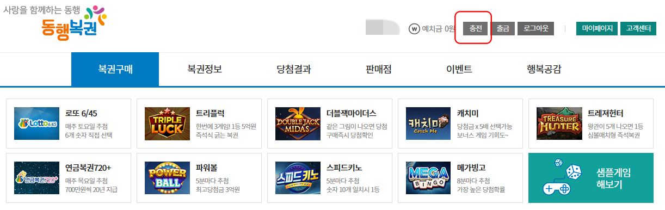Click the 샘플게임 해보기 text
The height and width of the screenshot is (210, 665).
click(613, 178)
